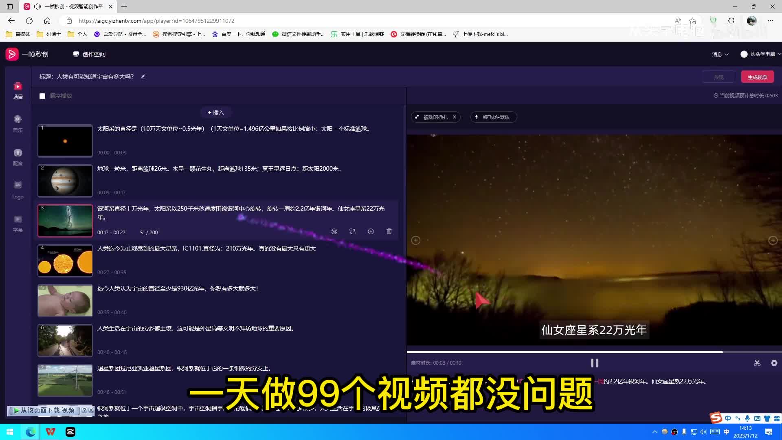Edit the title with the pencil icon
The width and height of the screenshot is (782, 440).
tap(143, 77)
